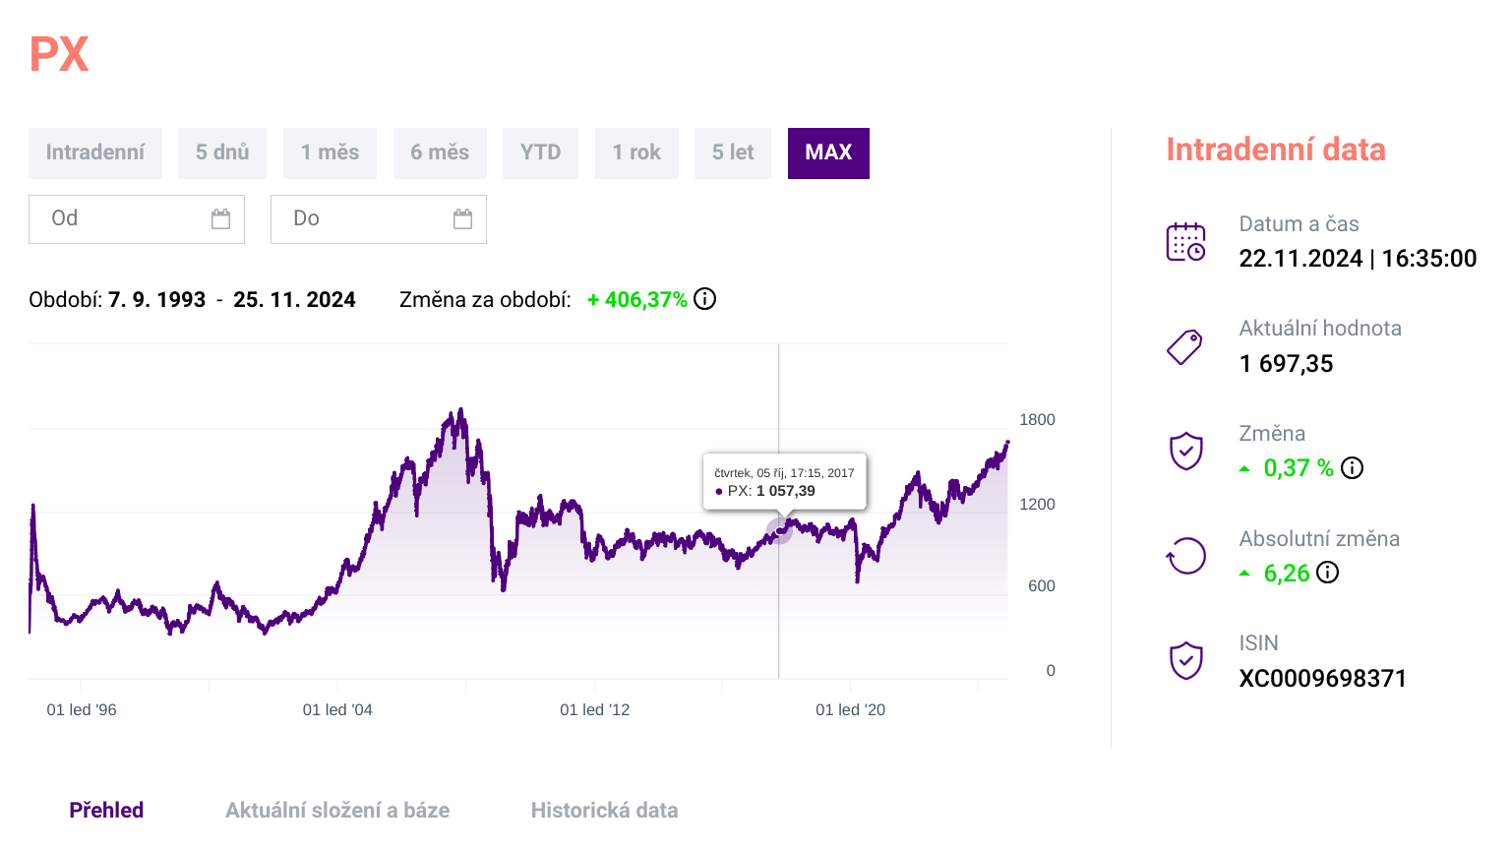Open the calendar picker in the Od field
The height and width of the screenshot is (850, 1511).
click(x=220, y=219)
